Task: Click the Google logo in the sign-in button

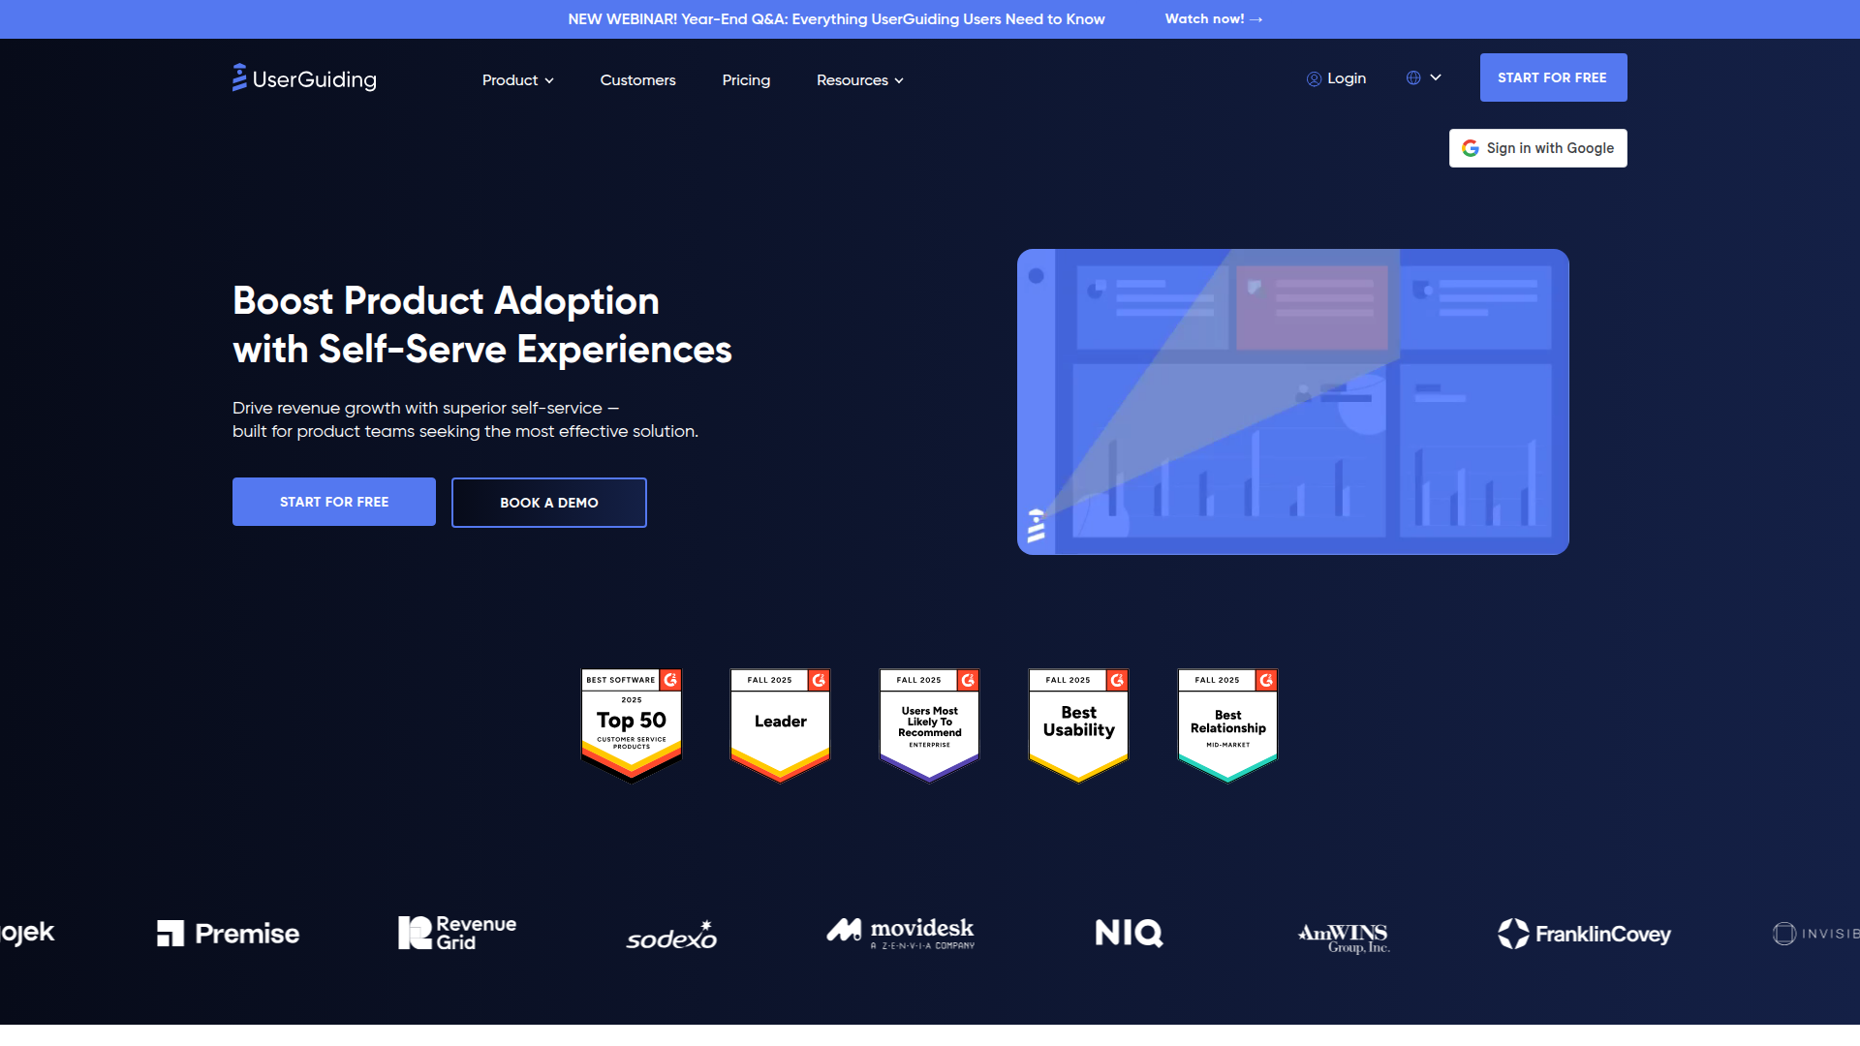Action: [x=1471, y=147]
